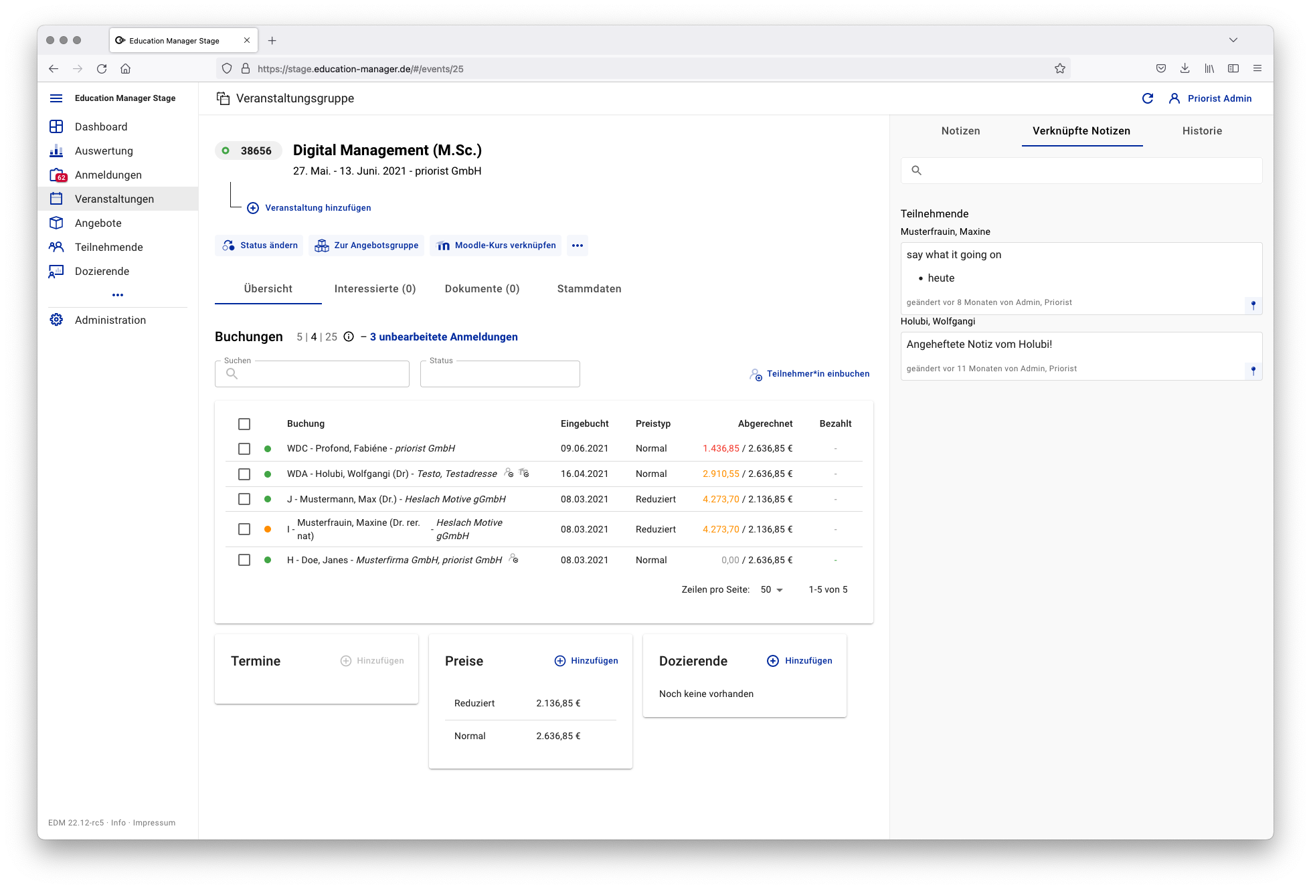Viewport: 1311px width, 889px height.
Task: Click the refresh icon in the top toolbar
Action: 1148,98
